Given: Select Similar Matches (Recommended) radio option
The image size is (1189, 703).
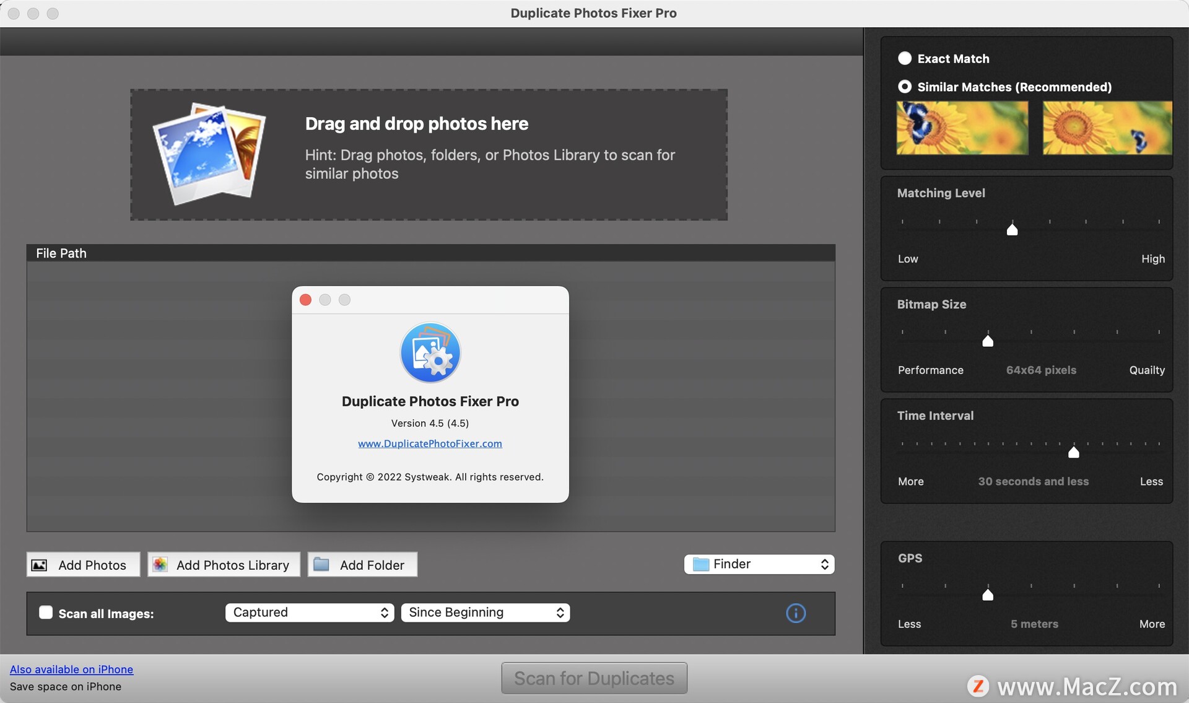Looking at the screenshot, I should pyautogui.click(x=905, y=87).
